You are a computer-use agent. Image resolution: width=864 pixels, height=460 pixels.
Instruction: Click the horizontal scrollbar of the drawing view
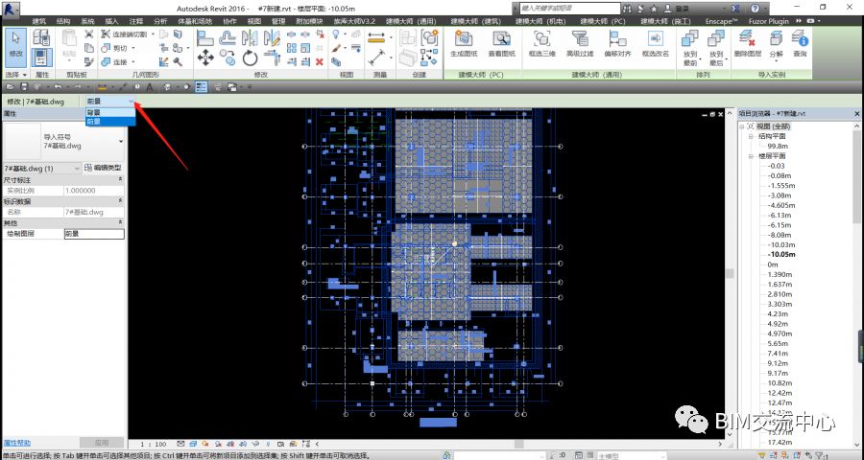[519, 444]
